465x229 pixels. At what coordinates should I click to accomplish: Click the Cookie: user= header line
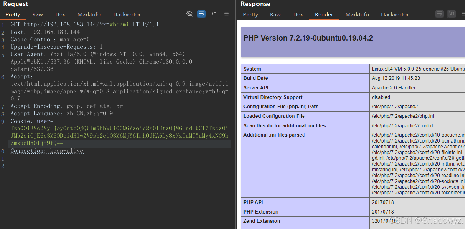point(32,121)
